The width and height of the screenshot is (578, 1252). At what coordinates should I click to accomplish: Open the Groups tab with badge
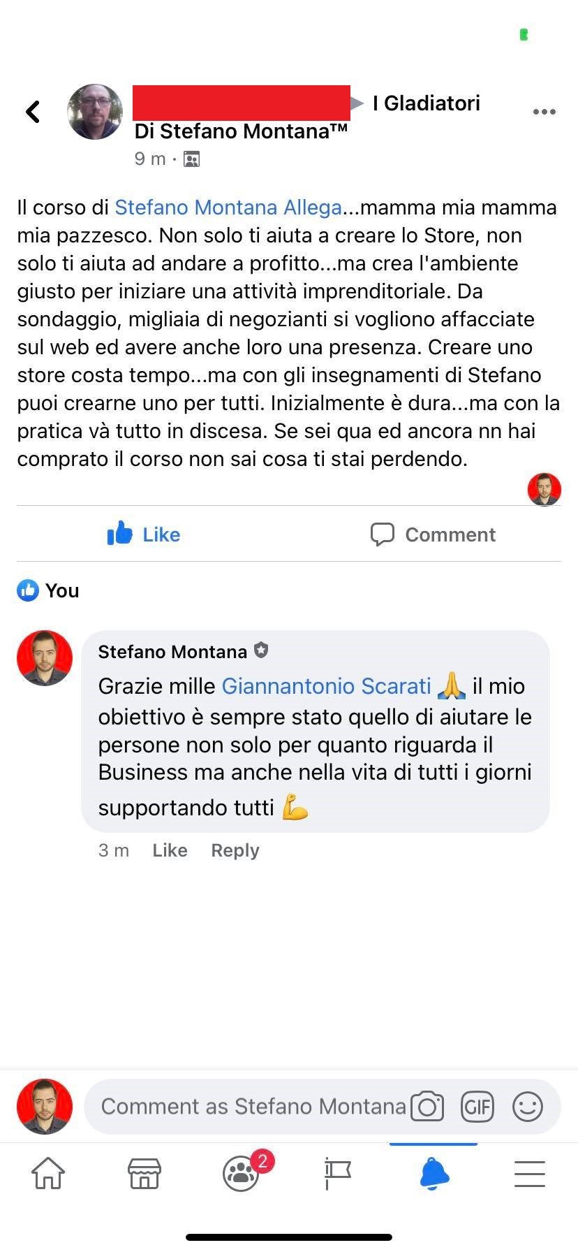[242, 1174]
